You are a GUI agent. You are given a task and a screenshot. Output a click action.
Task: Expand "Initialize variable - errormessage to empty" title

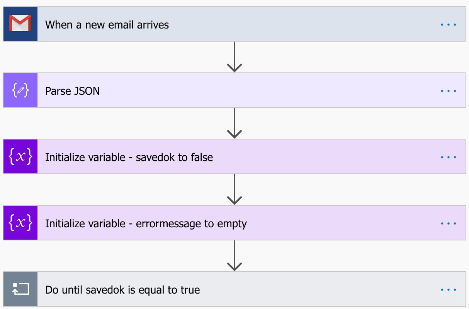click(x=146, y=223)
